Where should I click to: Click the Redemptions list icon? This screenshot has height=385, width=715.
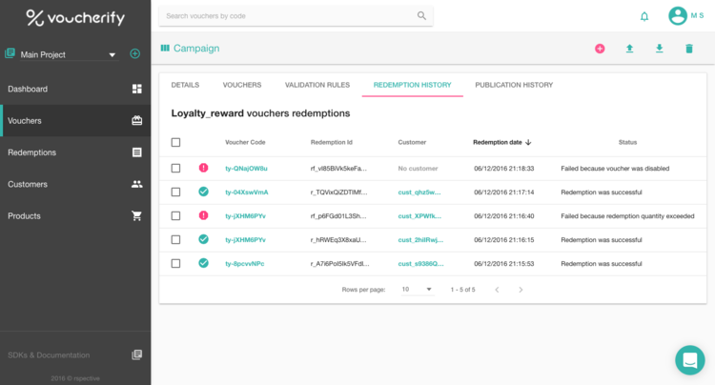point(136,152)
